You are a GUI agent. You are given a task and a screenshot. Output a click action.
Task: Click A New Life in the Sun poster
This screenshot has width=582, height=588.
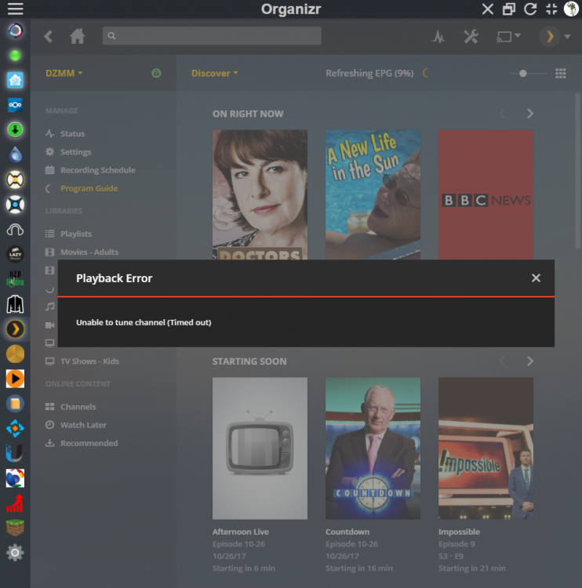pyautogui.click(x=373, y=194)
